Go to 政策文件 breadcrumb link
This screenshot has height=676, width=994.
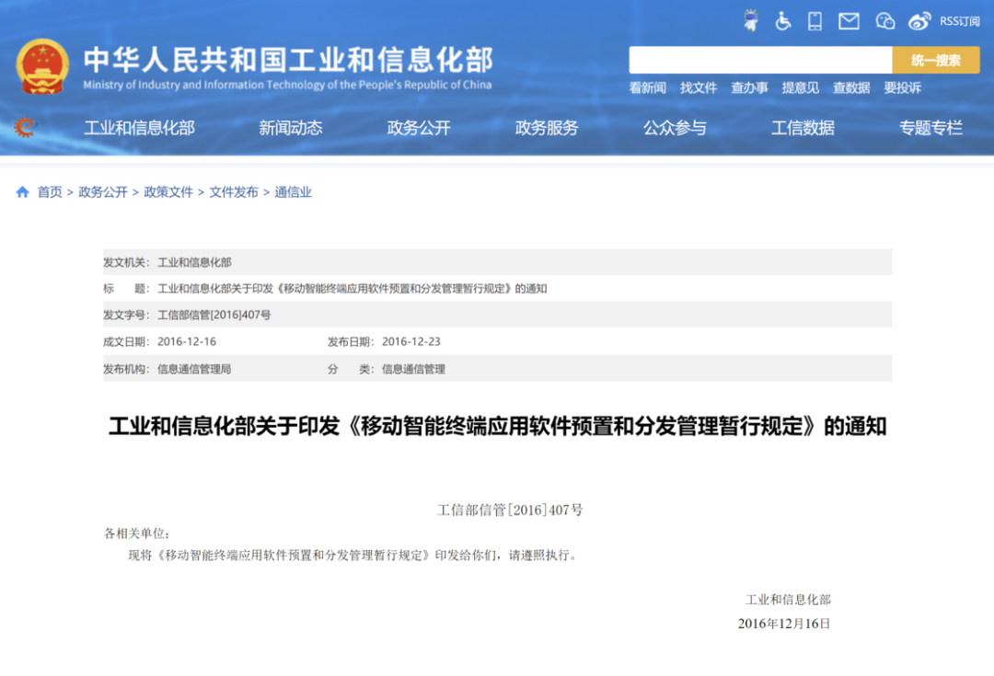point(168,192)
